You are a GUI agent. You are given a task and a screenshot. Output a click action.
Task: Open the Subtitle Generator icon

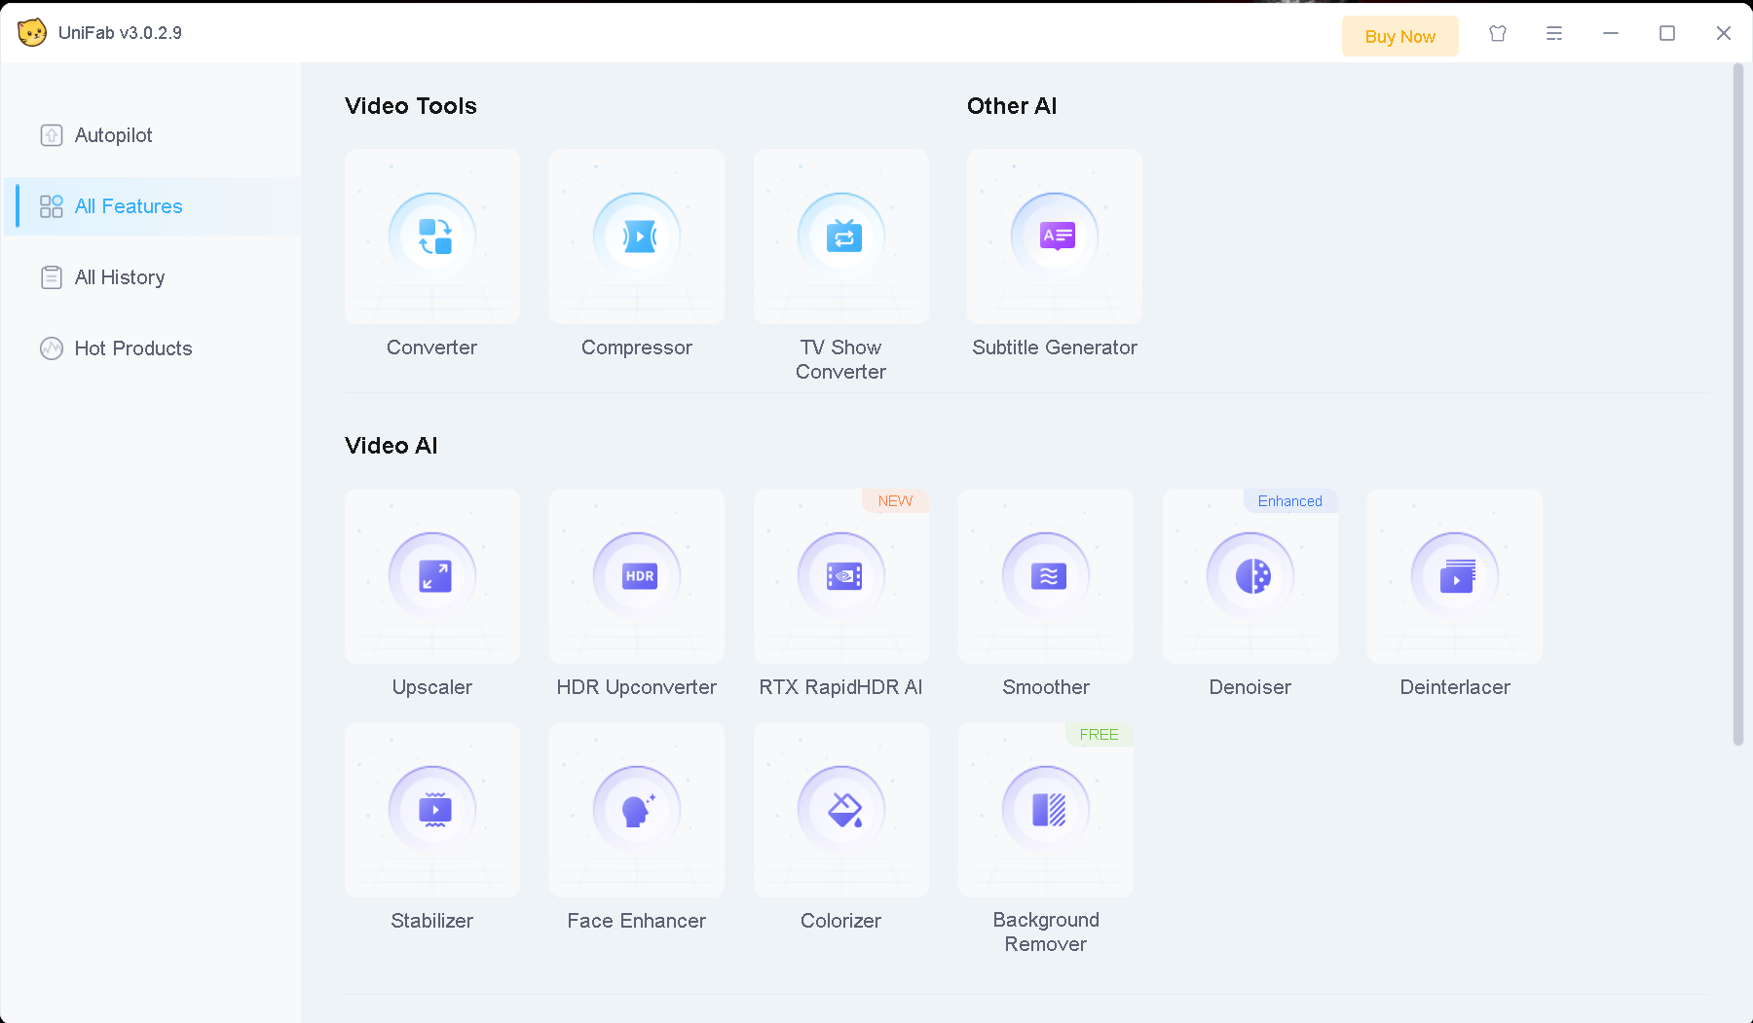[1055, 237]
